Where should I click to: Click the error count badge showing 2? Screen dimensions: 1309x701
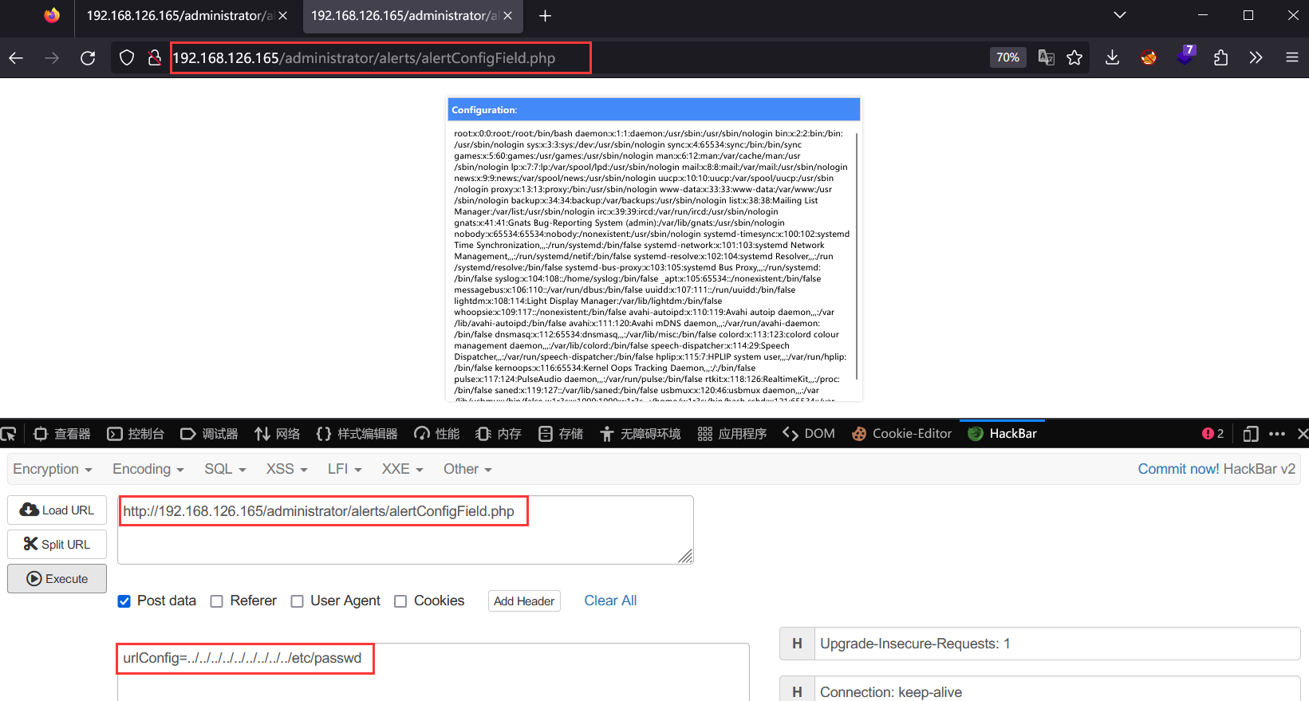coord(1212,434)
